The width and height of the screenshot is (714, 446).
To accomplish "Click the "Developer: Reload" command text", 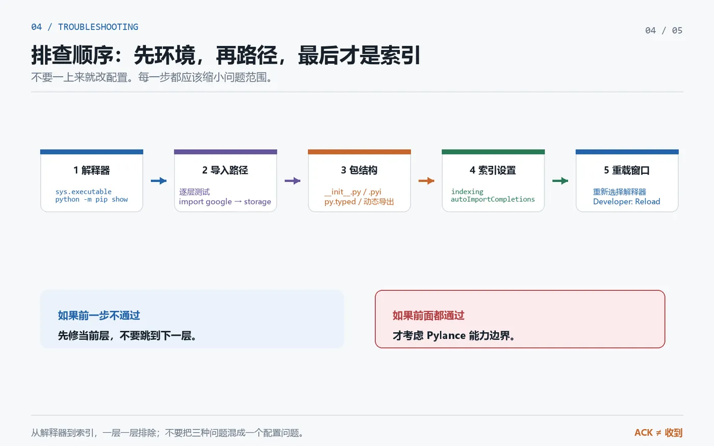I will 627,202.
